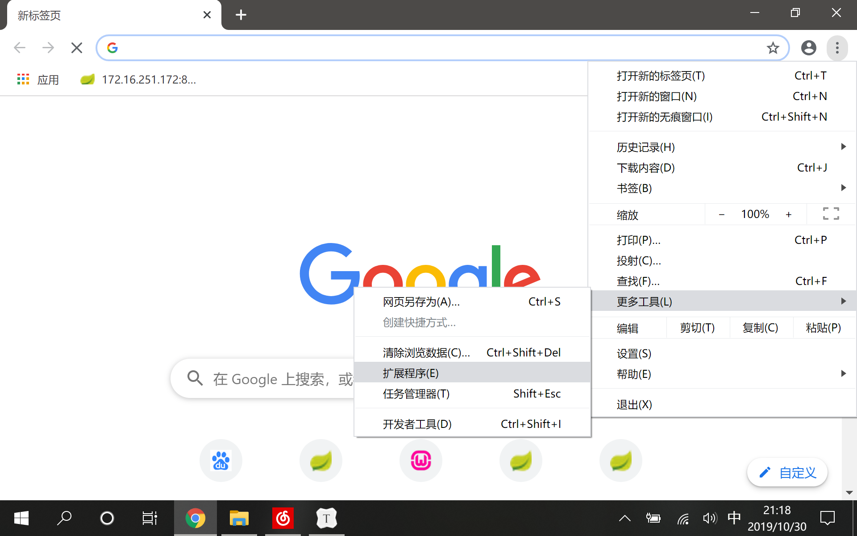The height and width of the screenshot is (536, 857).
Task: Click the volume speaker tray icon
Action: (710, 518)
